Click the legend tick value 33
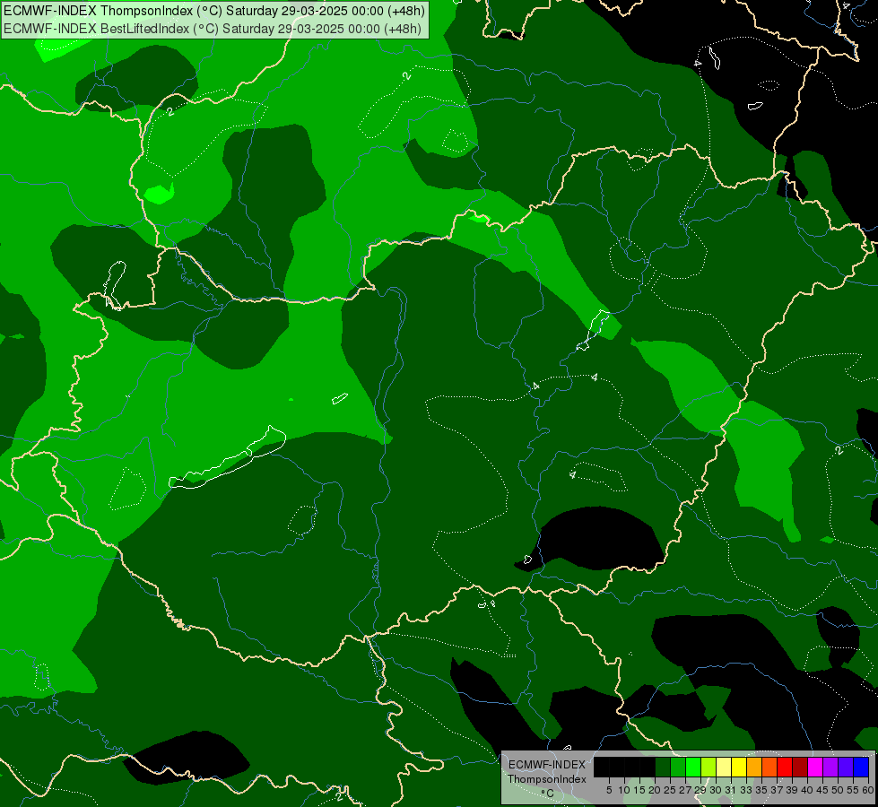The height and width of the screenshot is (807, 878). (x=746, y=790)
